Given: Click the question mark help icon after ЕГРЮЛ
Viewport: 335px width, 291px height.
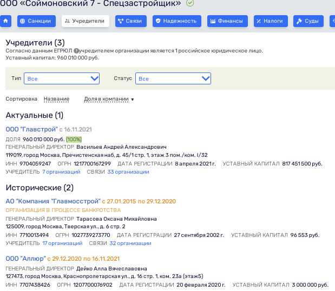Looking at the screenshot, I should (76, 51).
